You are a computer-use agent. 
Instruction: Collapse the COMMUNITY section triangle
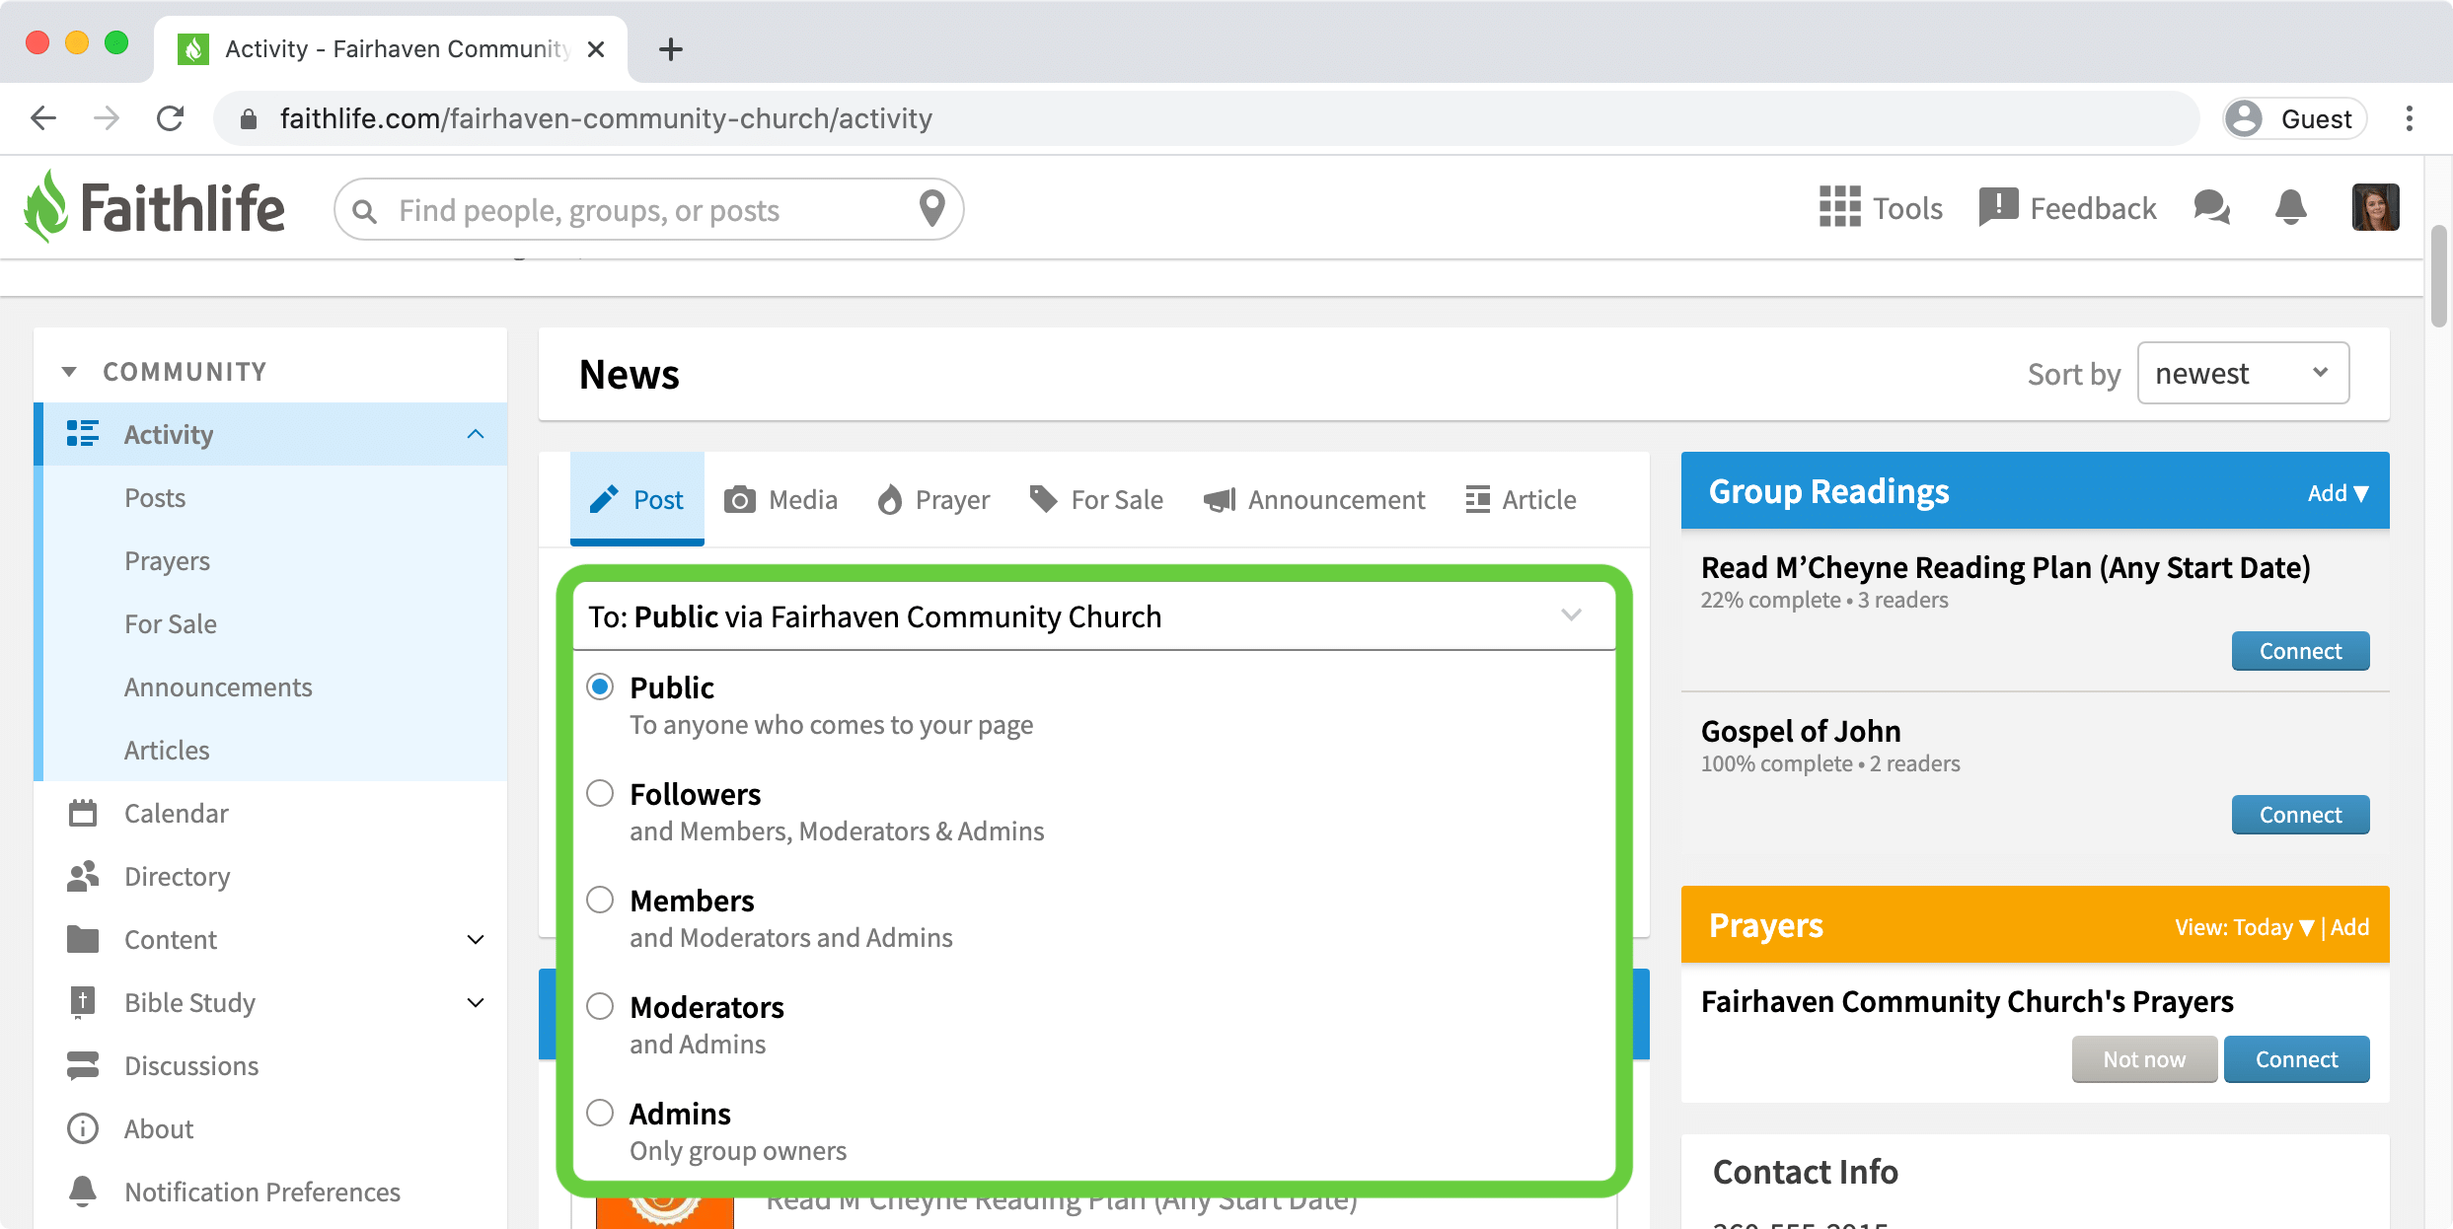(69, 372)
